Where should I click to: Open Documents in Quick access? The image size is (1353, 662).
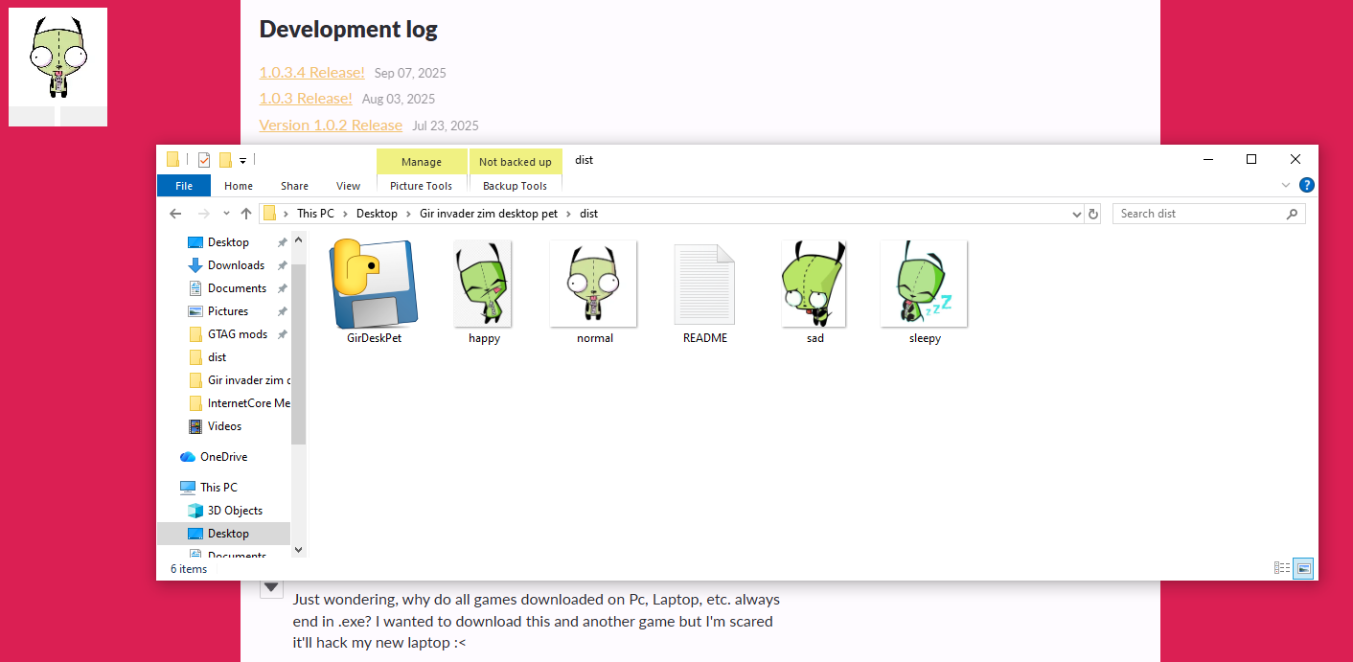pyautogui.click(x=237, y=288)
